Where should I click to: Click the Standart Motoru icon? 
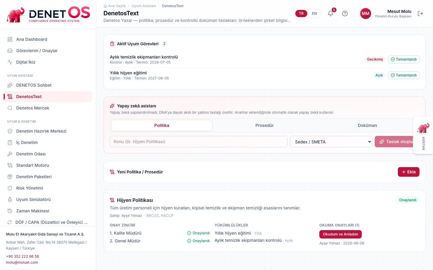pyautogui.click(x=10, y=165)
